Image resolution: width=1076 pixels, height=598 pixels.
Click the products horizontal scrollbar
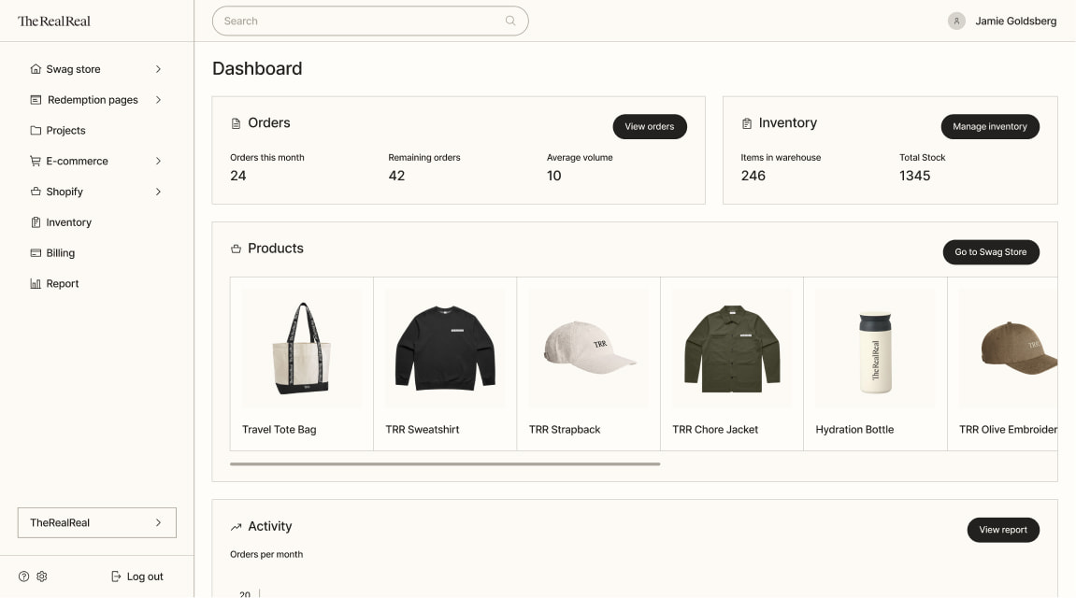click(445, 464)
